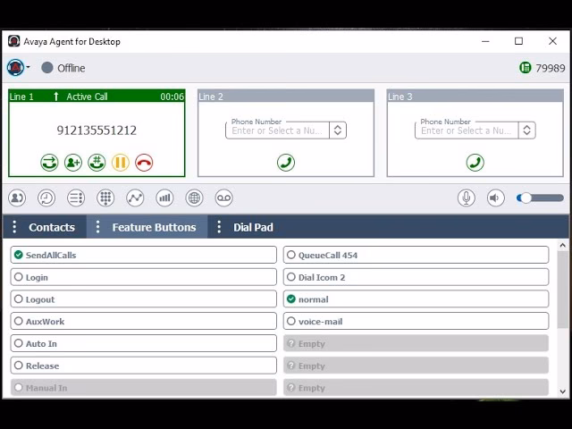Switch to the Dial Pad tab
Image resolution: width=572 pixels, height=429 pixels.
(x=253, y=227)
